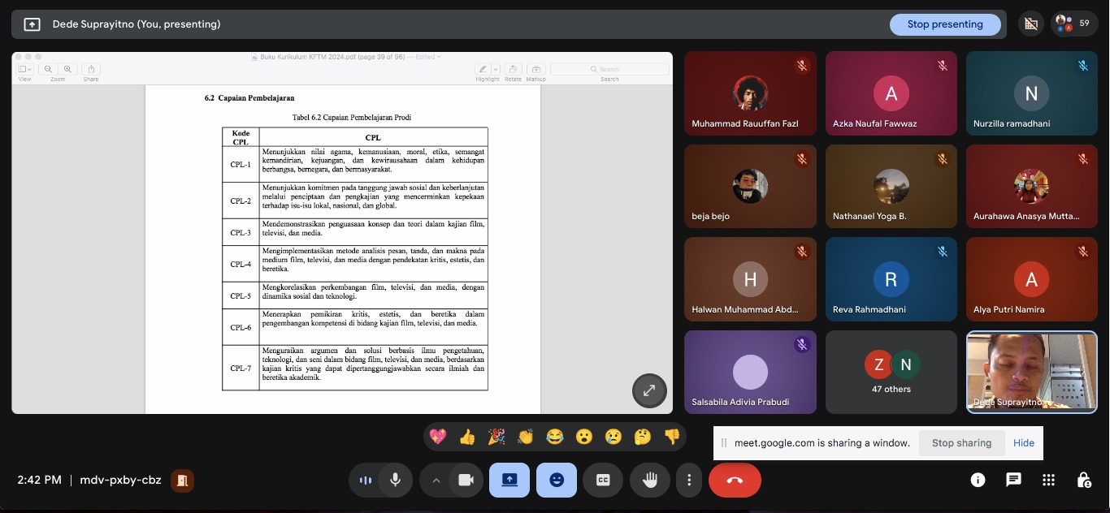The width and height of the screenshot is (1110, 513).
Task: Open the chat with everyone icon
Action: click(x=1013, y=480)
